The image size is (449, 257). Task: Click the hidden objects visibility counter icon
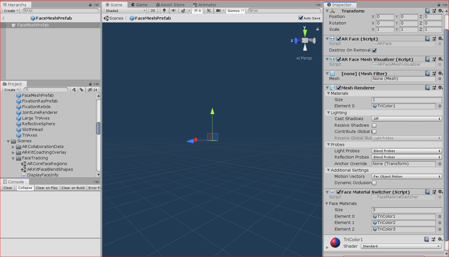[x=197, y=11]
